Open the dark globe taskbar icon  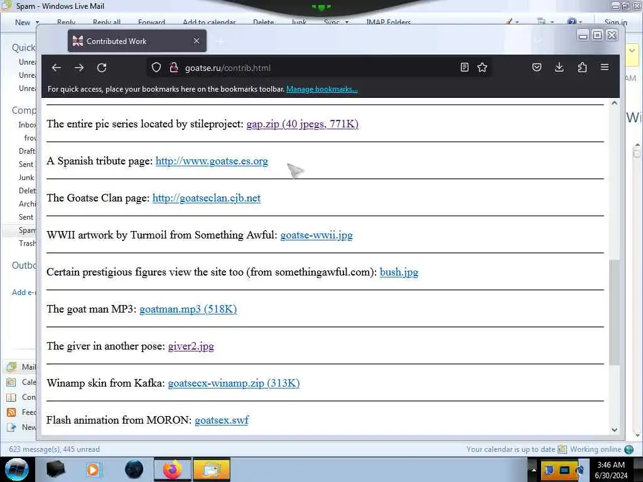134,469
